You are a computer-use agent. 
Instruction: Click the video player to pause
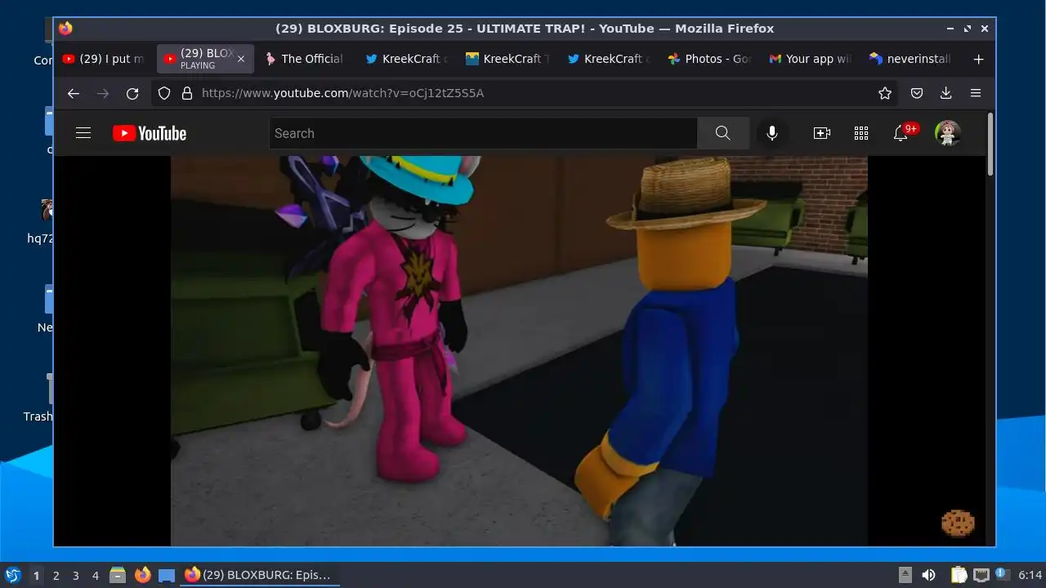pyautogui.click(x=519, y=351)
